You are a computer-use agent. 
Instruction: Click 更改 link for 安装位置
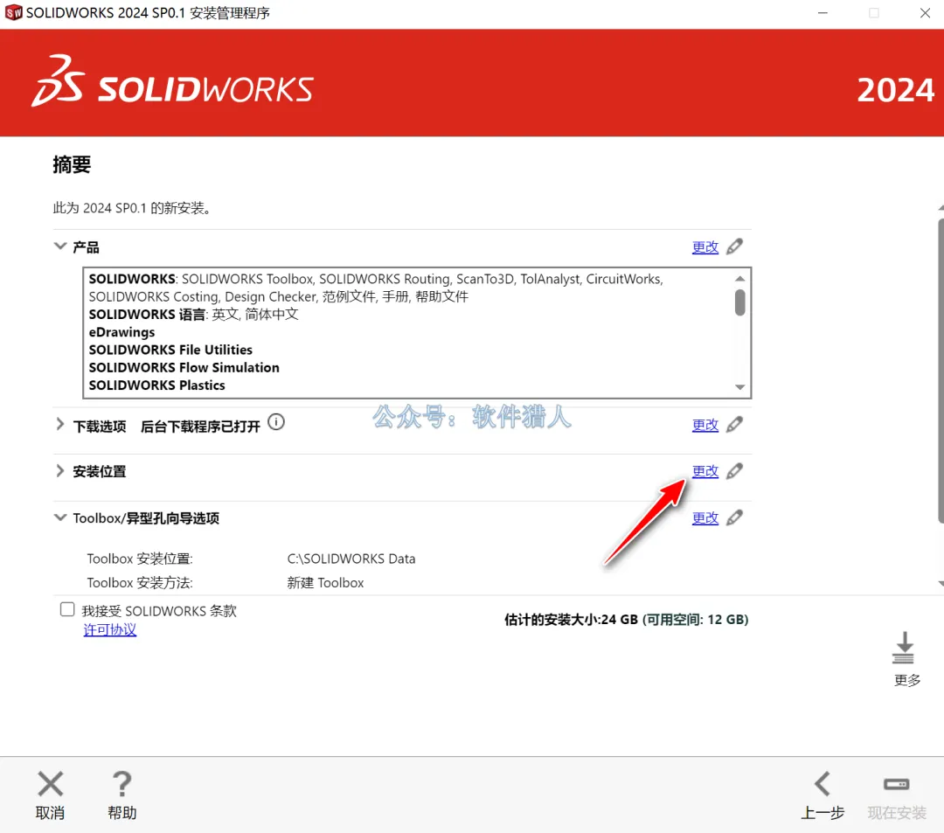click(705, 471)
